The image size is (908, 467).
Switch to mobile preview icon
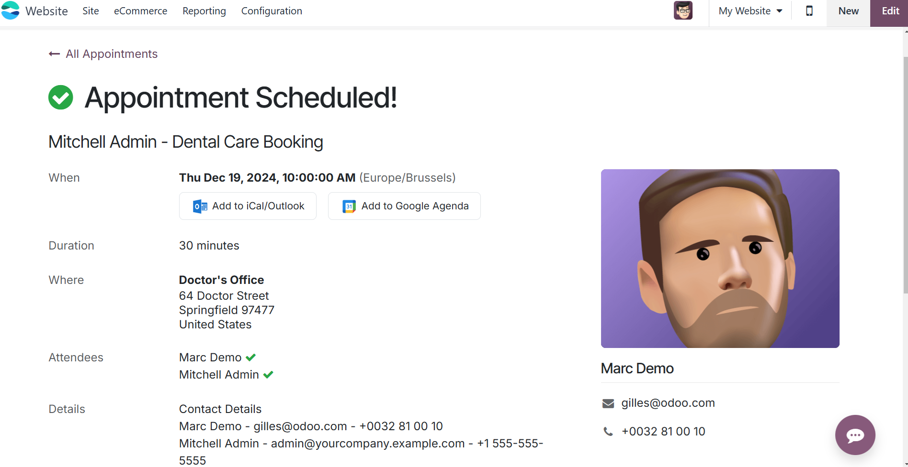[x=809, y=11]
